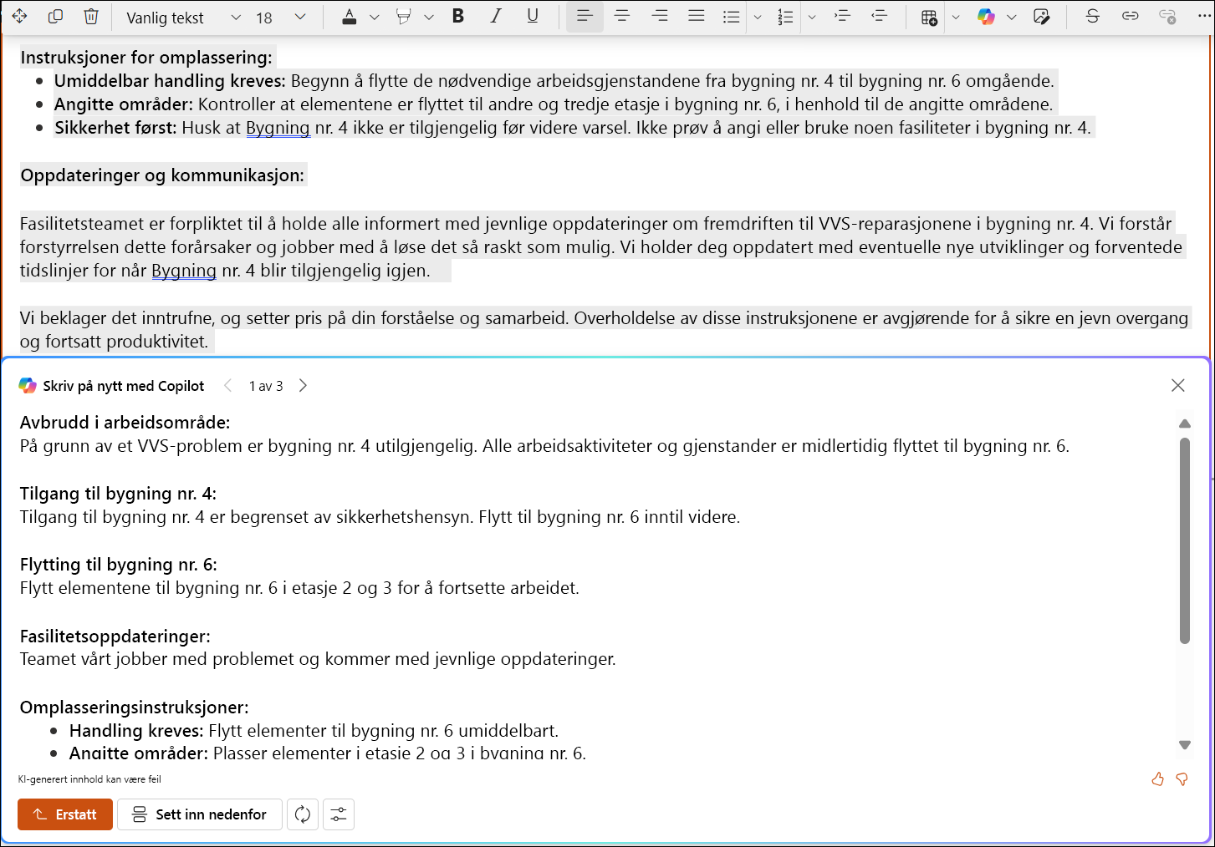Viewport: 1215px width, 847px height.
Task: Click 'Flytting til bygning nr. 6:' heading
Action: click(x=119, y=565)
